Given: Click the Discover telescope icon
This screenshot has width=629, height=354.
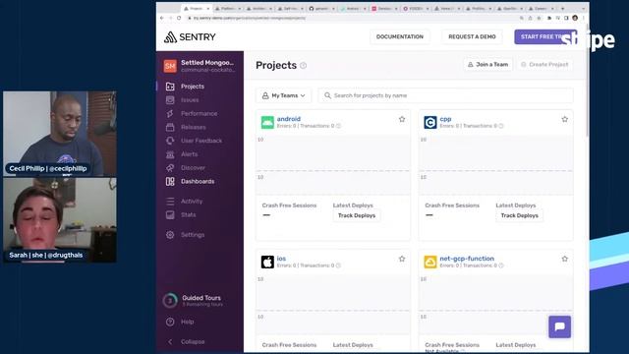Looking at the screenshot, I should (170, 168).
